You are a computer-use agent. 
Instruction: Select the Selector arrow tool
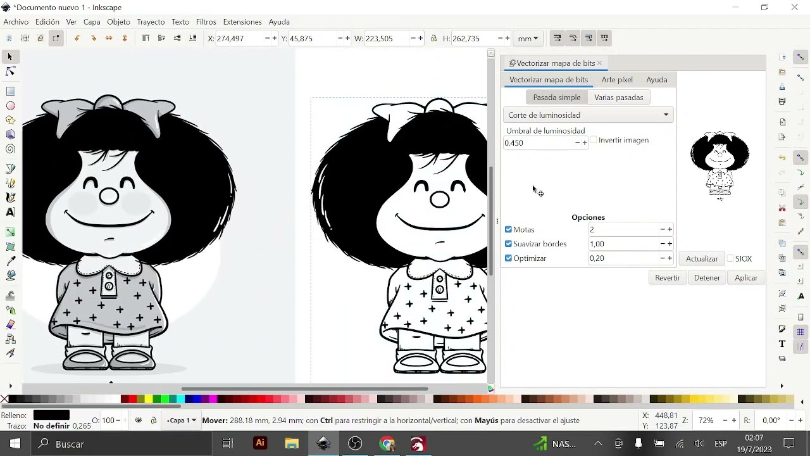pyautogui.click(x=10, y=57)
